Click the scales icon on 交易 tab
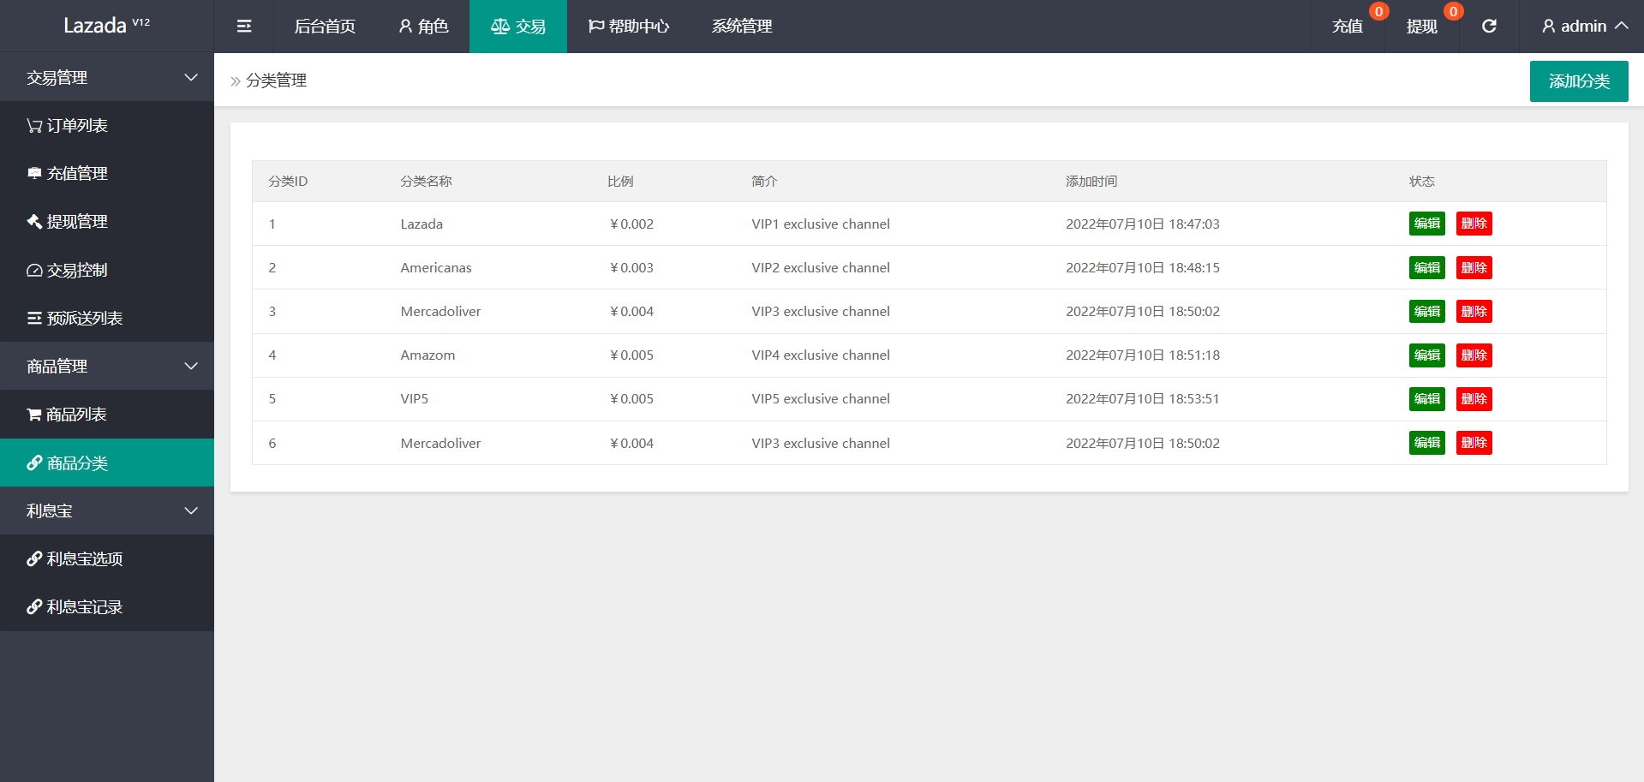Screen dimensions: 1644x782 coord(500,27)
